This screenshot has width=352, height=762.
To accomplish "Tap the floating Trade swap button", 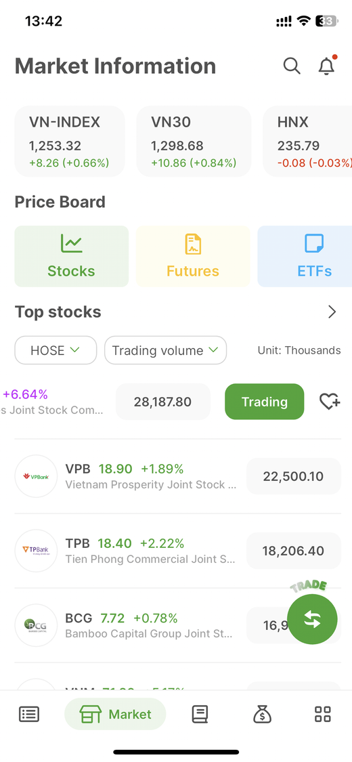I will click(x=312, y=619).
